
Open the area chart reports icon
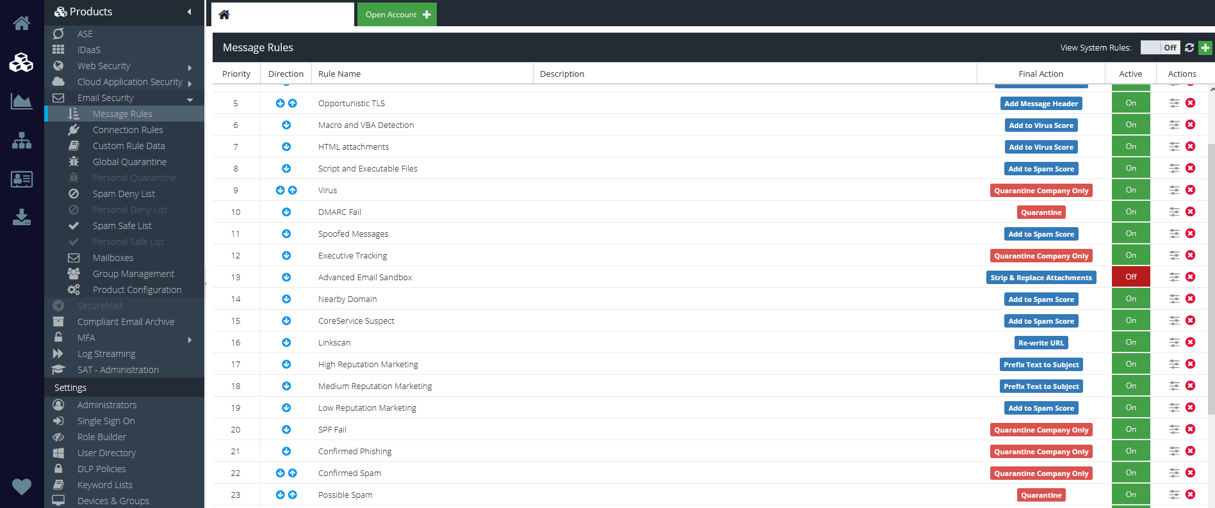22,101
